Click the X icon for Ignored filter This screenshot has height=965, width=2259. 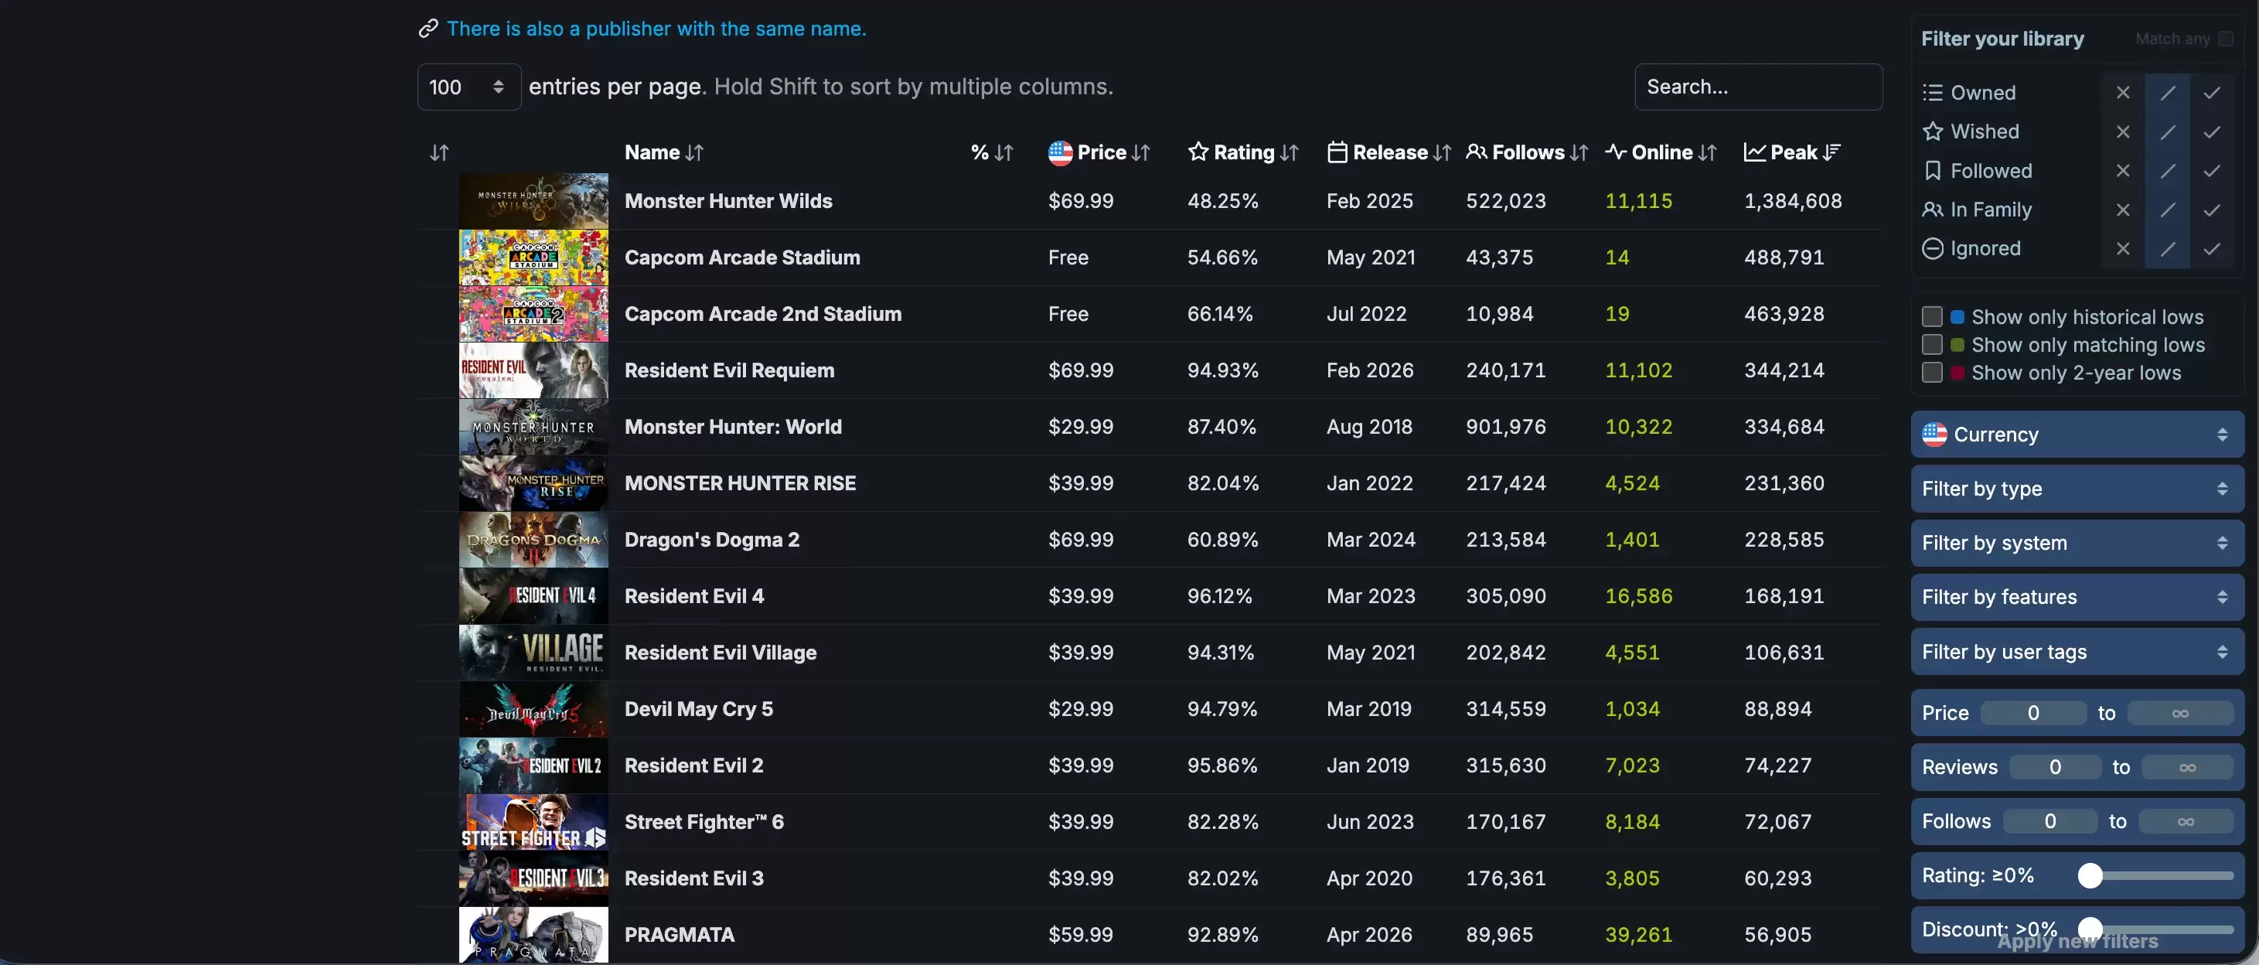(x=2122, y=248)
